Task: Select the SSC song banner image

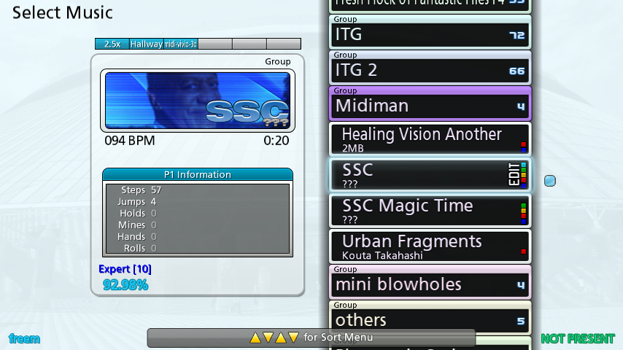Action: point(198,101)
